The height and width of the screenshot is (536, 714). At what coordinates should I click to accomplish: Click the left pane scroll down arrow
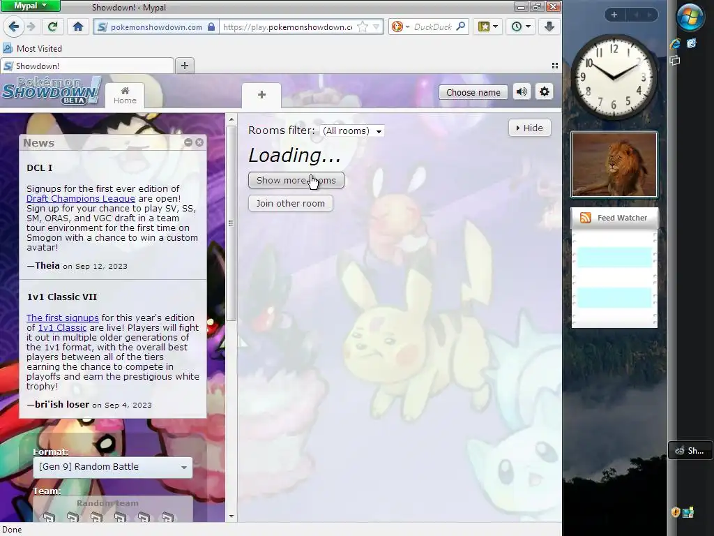pos(231,516)
